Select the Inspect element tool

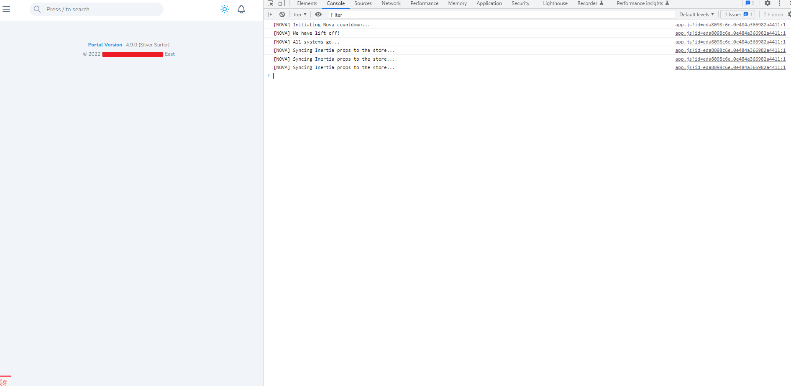270,3
